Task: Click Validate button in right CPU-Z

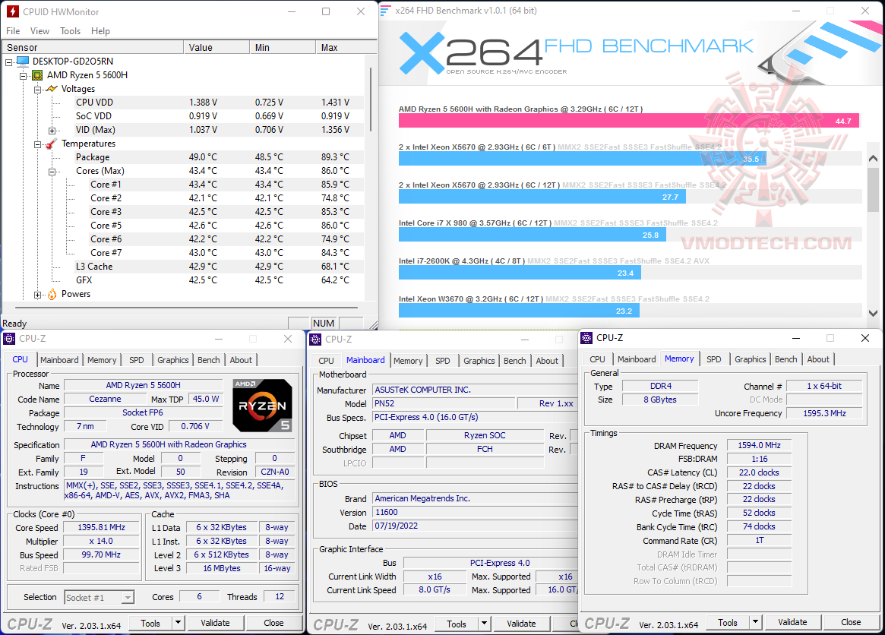Action: pos(792,622)
